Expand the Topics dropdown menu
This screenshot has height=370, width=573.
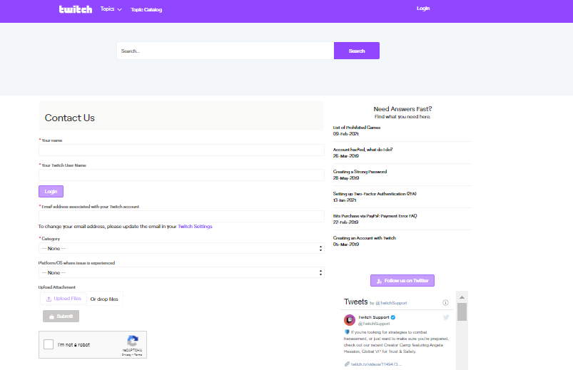click(x=111, y=9)
